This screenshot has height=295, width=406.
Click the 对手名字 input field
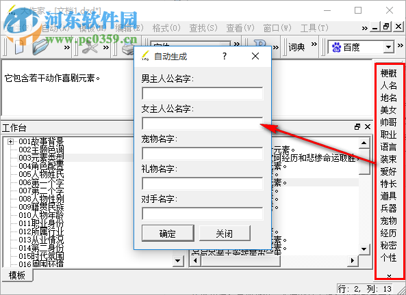tap(203, 214)
